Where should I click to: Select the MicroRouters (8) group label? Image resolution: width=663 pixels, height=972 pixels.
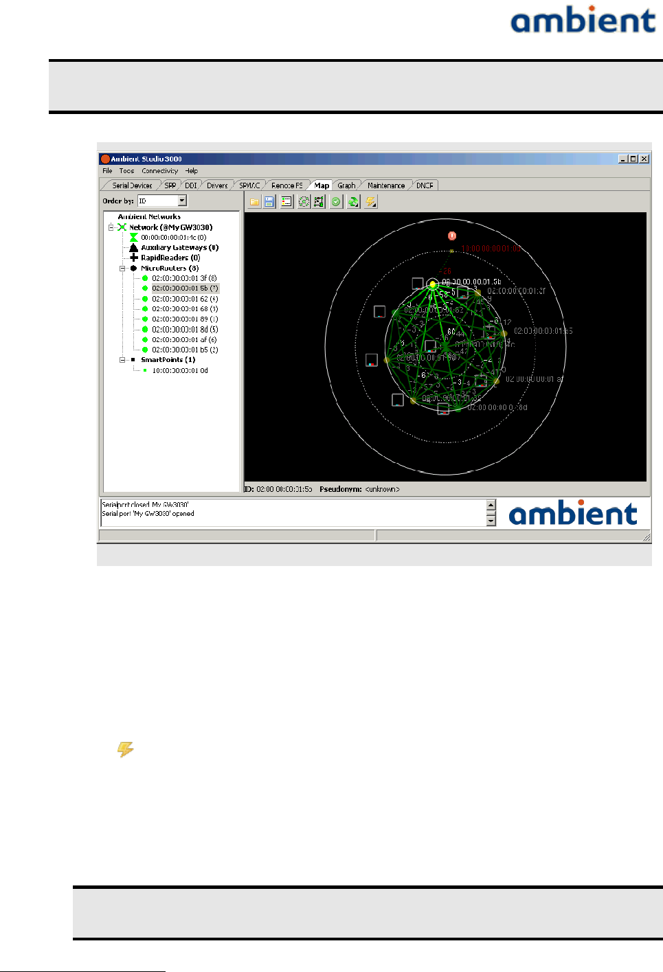point(170,269)
